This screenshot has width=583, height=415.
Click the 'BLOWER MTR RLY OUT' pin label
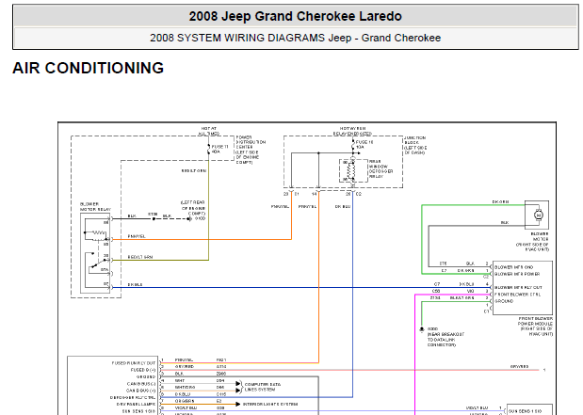coord(518,287)
